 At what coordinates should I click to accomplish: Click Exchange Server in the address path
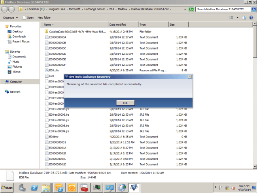(x=94, y=9)
